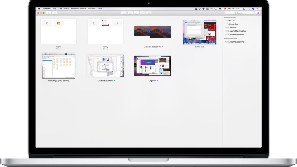Screen dimensions: 297x167
Task: Open the Window menu
Action: 92,8
